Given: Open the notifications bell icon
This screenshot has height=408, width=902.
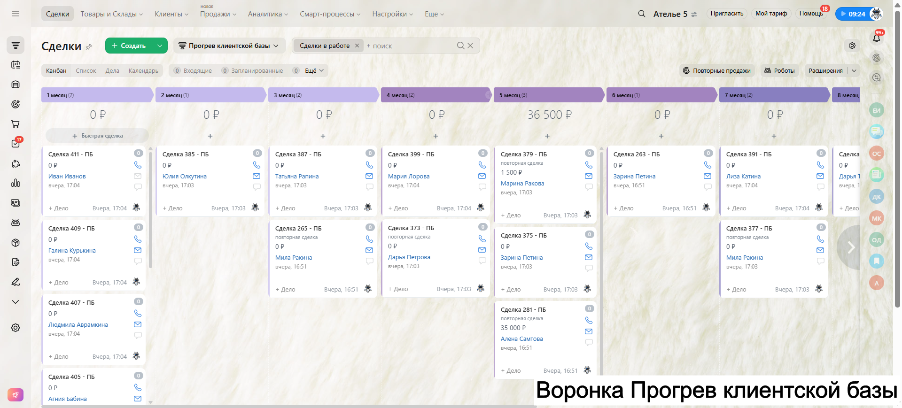Looking at the screenshot, I should (x=876, y=38).
